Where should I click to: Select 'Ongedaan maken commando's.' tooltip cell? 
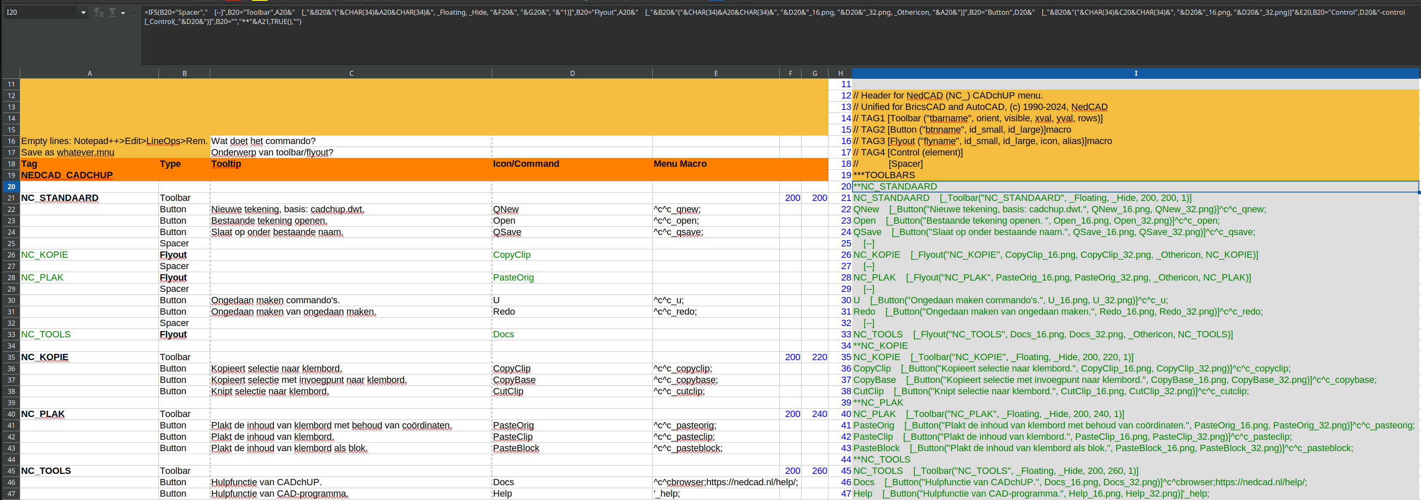pyautogui.click(x=351, y=300)
